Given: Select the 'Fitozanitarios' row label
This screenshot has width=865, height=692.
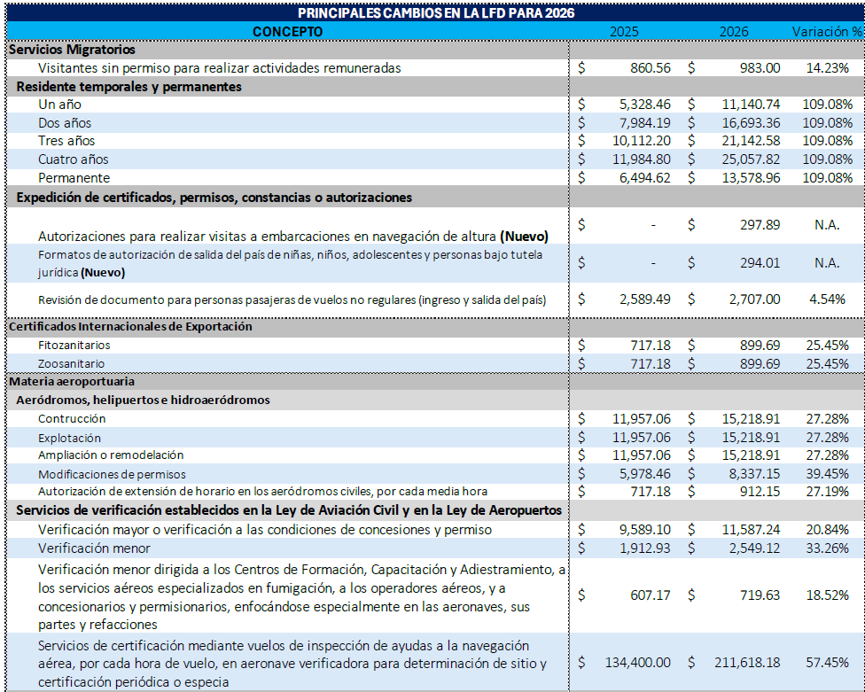Looking at the screenshot, I should pyautogui.click(x=74, y=345).
